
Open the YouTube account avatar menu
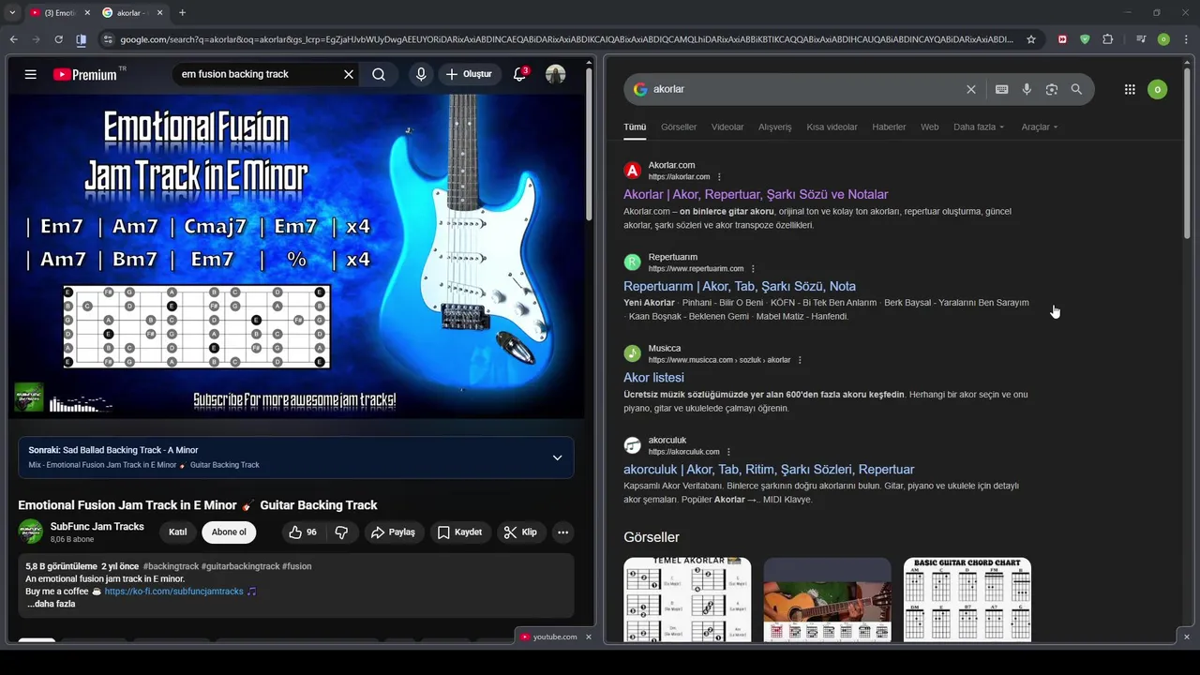point(556,74)
